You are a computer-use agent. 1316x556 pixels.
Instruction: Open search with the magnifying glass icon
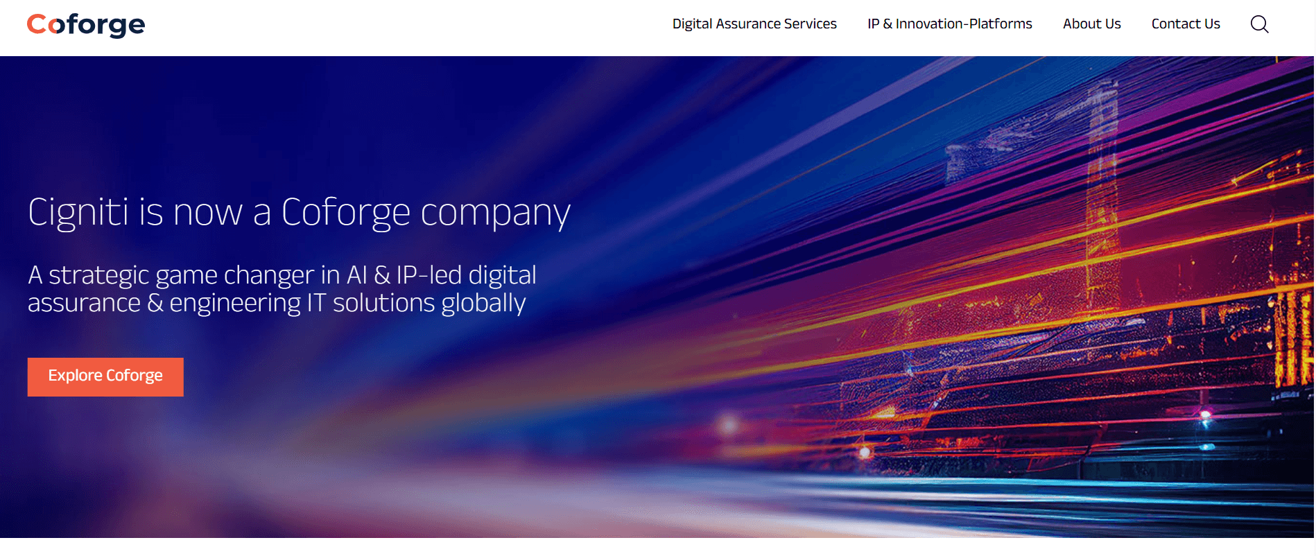[x=1259, y=24]
